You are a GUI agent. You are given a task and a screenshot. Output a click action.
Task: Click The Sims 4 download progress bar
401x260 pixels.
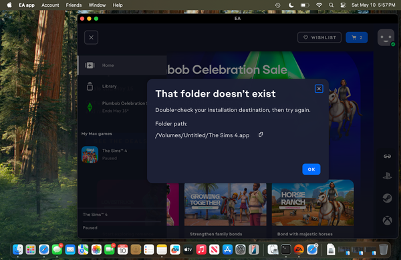click(122, 221)
